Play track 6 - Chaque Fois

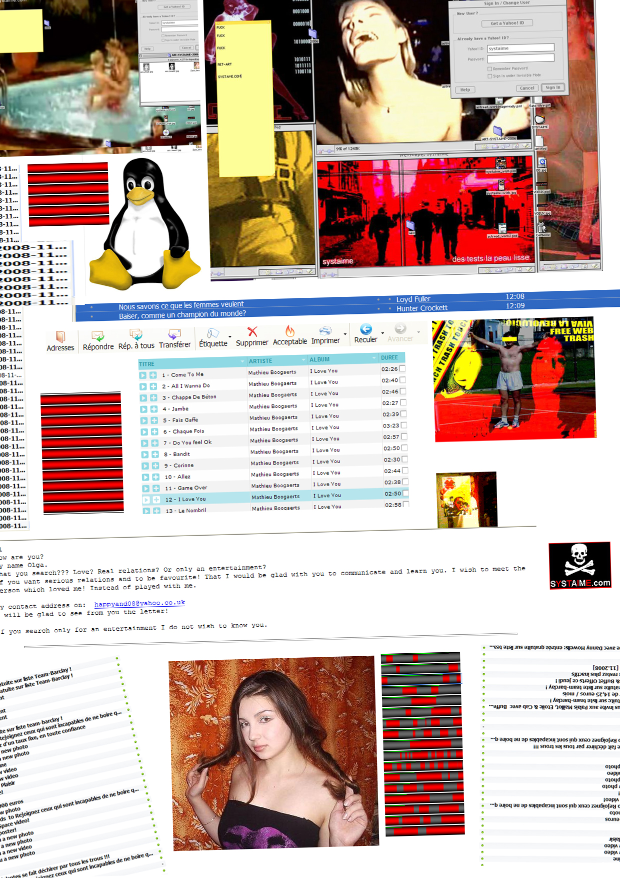point(144,432)
